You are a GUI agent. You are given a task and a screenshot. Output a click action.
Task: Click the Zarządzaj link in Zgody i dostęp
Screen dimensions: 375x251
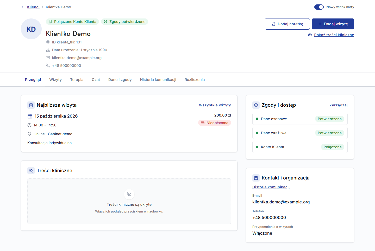pos(339,105)
